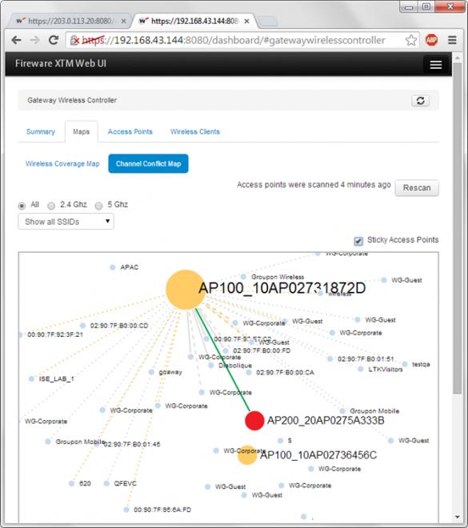
Task: Expand the Show all SSIDs dropdown
Action: (66, 222)
